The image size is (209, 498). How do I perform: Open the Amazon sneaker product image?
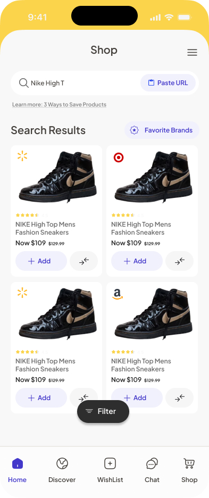153,314
